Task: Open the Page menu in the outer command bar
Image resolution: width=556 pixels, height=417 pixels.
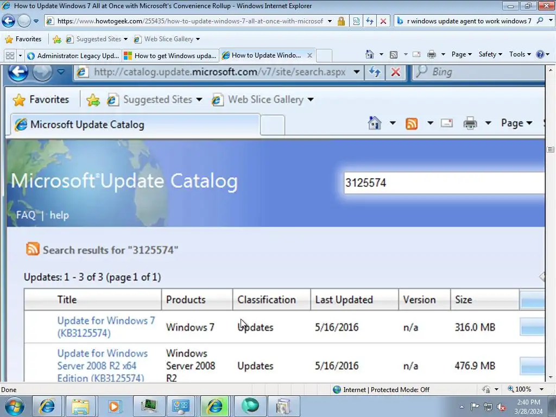Action: [x=462, y=54]
